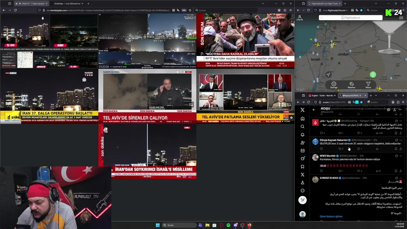Open Multi TV browser hamburger menu
Screen dimensions: 407x229
coord(291,10)
